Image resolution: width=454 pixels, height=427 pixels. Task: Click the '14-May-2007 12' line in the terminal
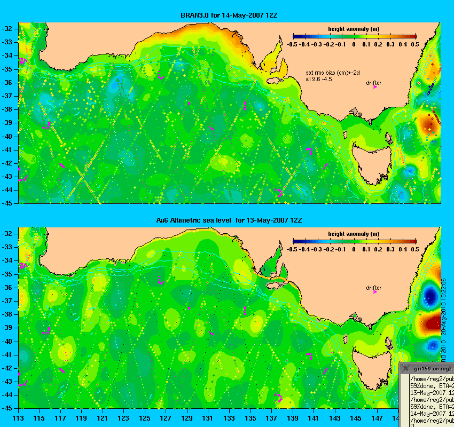coord(432,414)
